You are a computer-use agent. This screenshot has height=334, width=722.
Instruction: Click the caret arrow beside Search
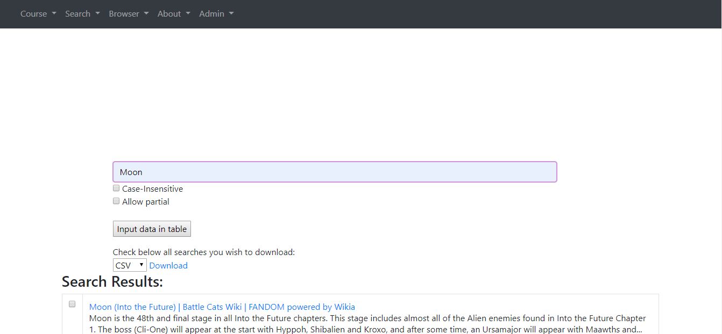[x=97, y=14]
